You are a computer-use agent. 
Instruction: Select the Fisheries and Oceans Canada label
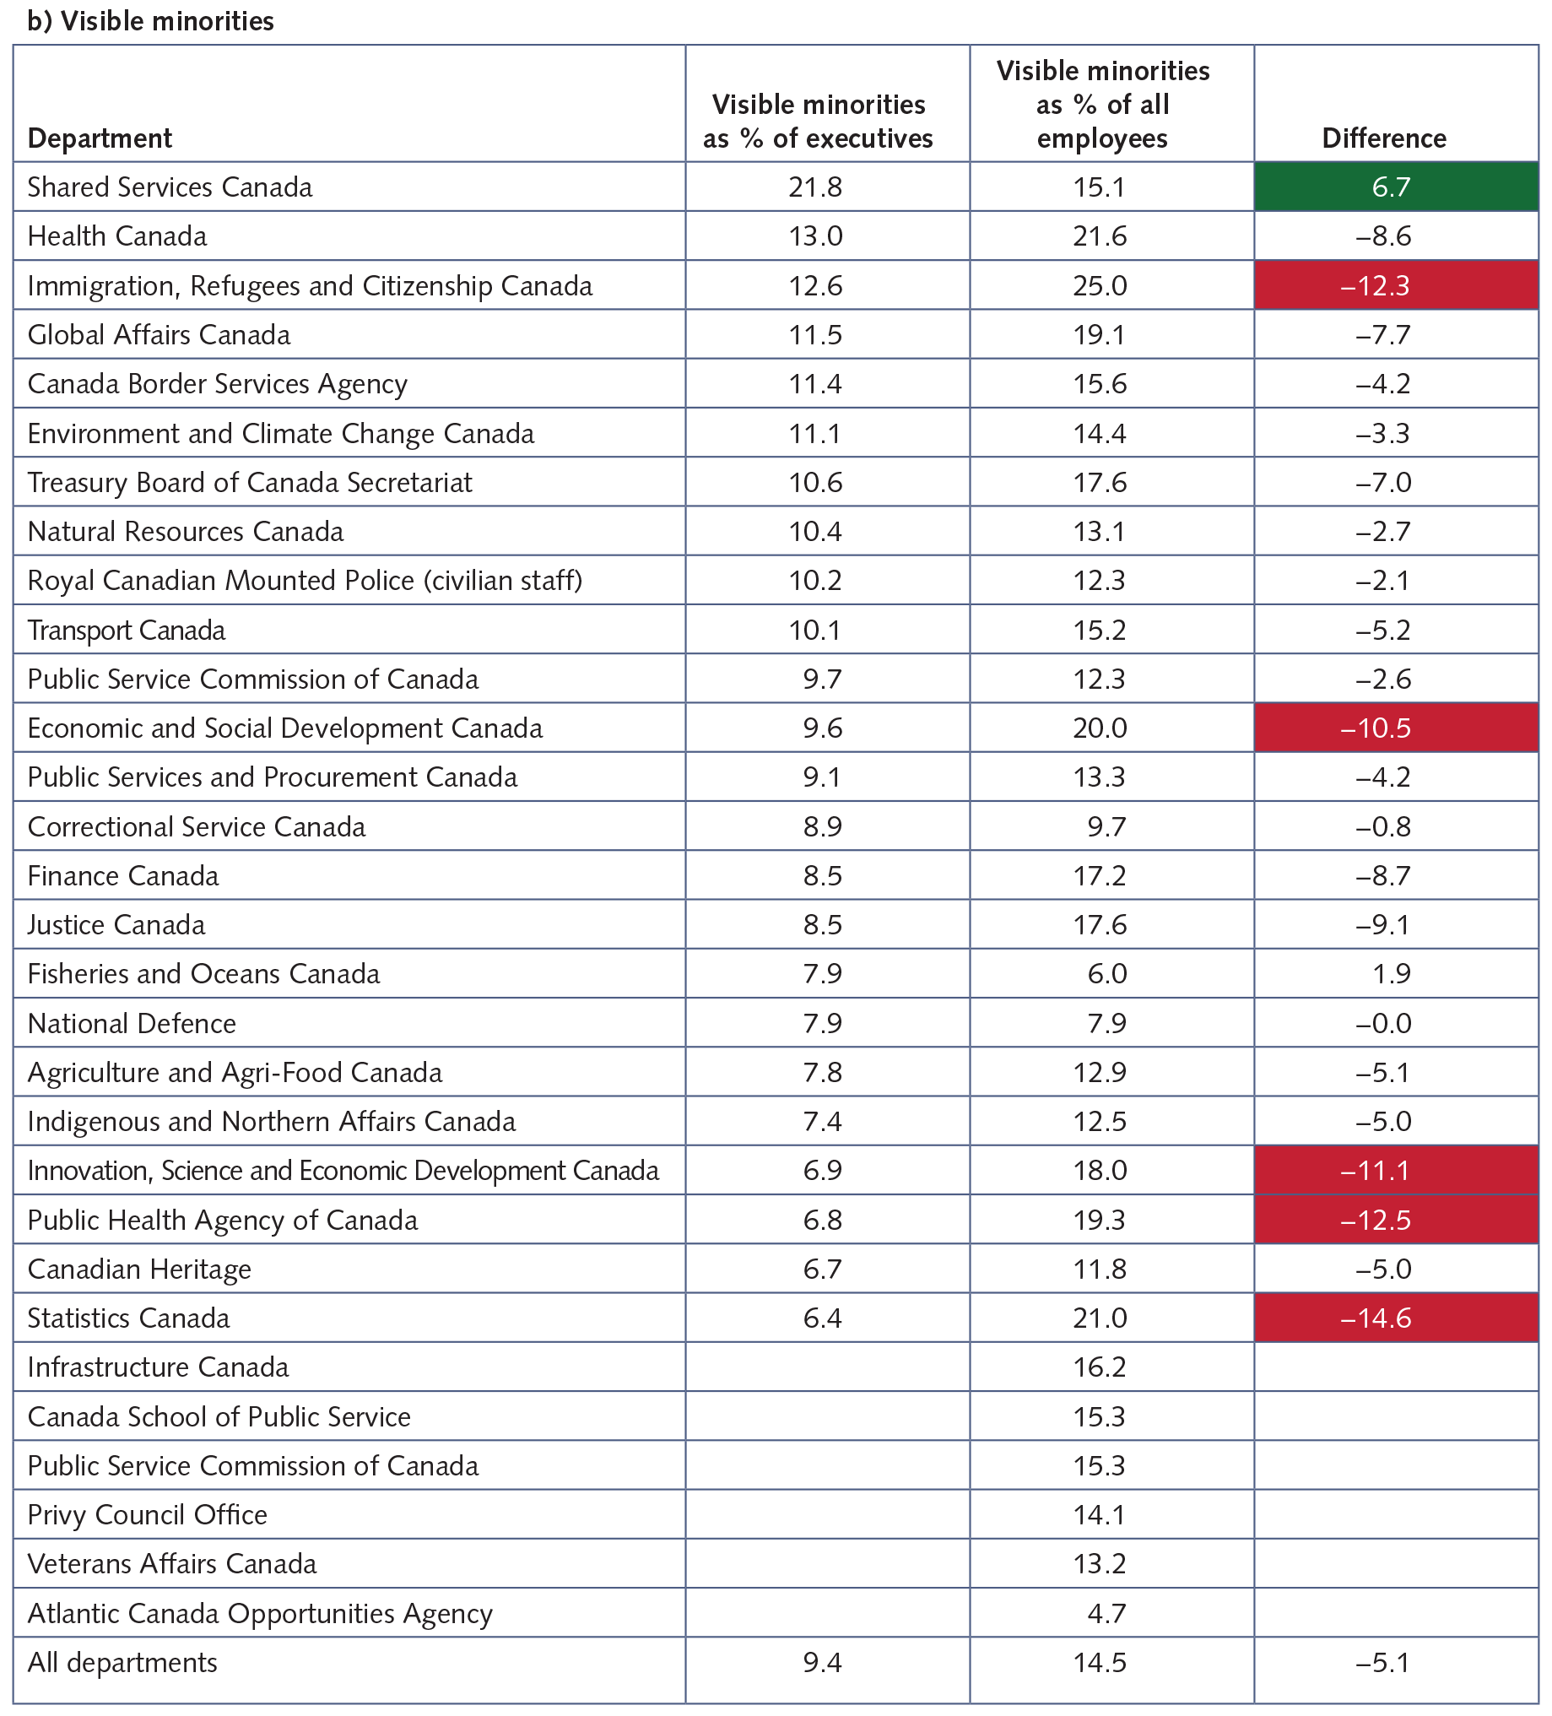tap(204, 974)
